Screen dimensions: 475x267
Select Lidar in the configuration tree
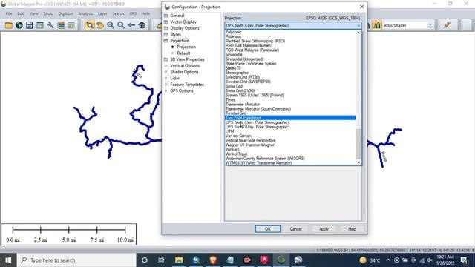(175, 78)
